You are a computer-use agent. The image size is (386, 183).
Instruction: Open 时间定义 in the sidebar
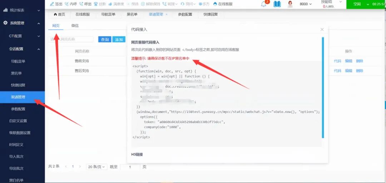(x=16, y=144)
